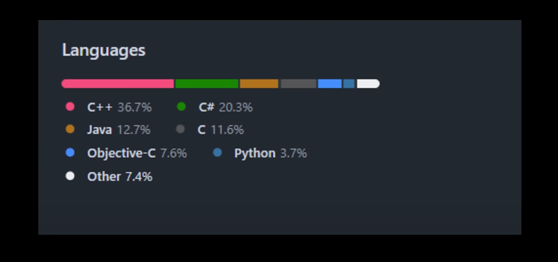558x262 pixels.
Task: Open the C# language link
Action: [x=226, y=107]
